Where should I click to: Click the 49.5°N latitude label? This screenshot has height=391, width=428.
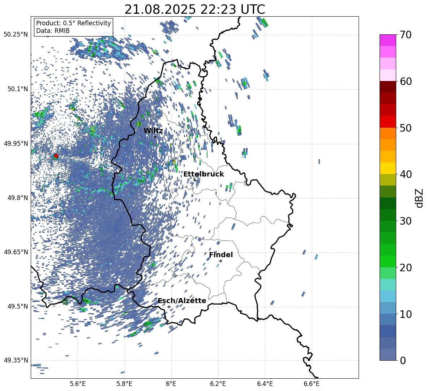coord(17,306)
